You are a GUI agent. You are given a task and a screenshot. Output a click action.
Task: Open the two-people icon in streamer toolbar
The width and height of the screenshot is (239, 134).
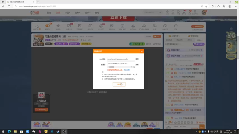tap(154, 26)
